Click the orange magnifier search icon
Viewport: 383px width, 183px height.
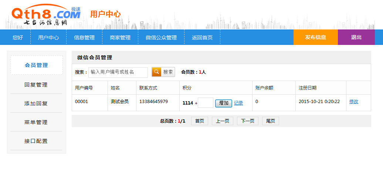point(157,72)
